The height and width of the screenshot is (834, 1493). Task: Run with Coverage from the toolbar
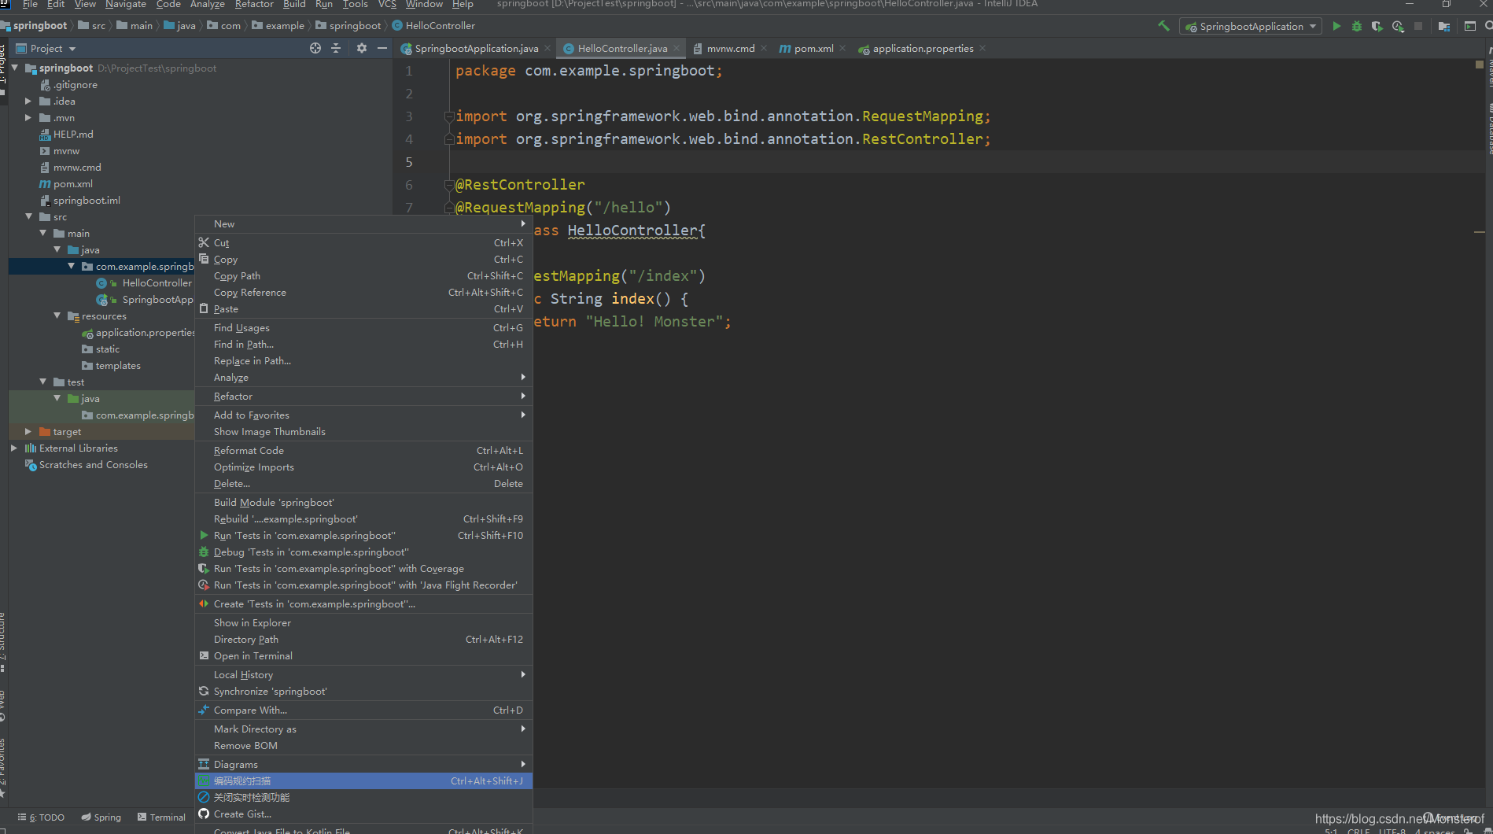click(1377, 26)
